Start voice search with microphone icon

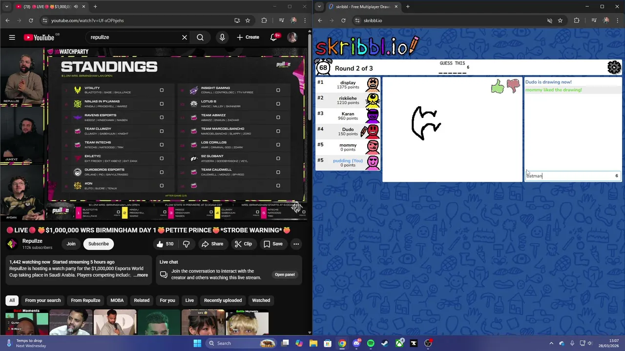[222, 37]
